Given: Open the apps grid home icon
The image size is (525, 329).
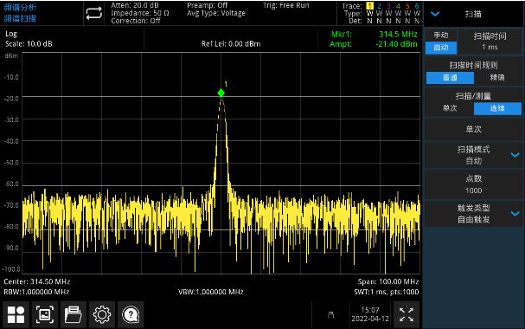Looking at the screenshot, I should [16, 314].
